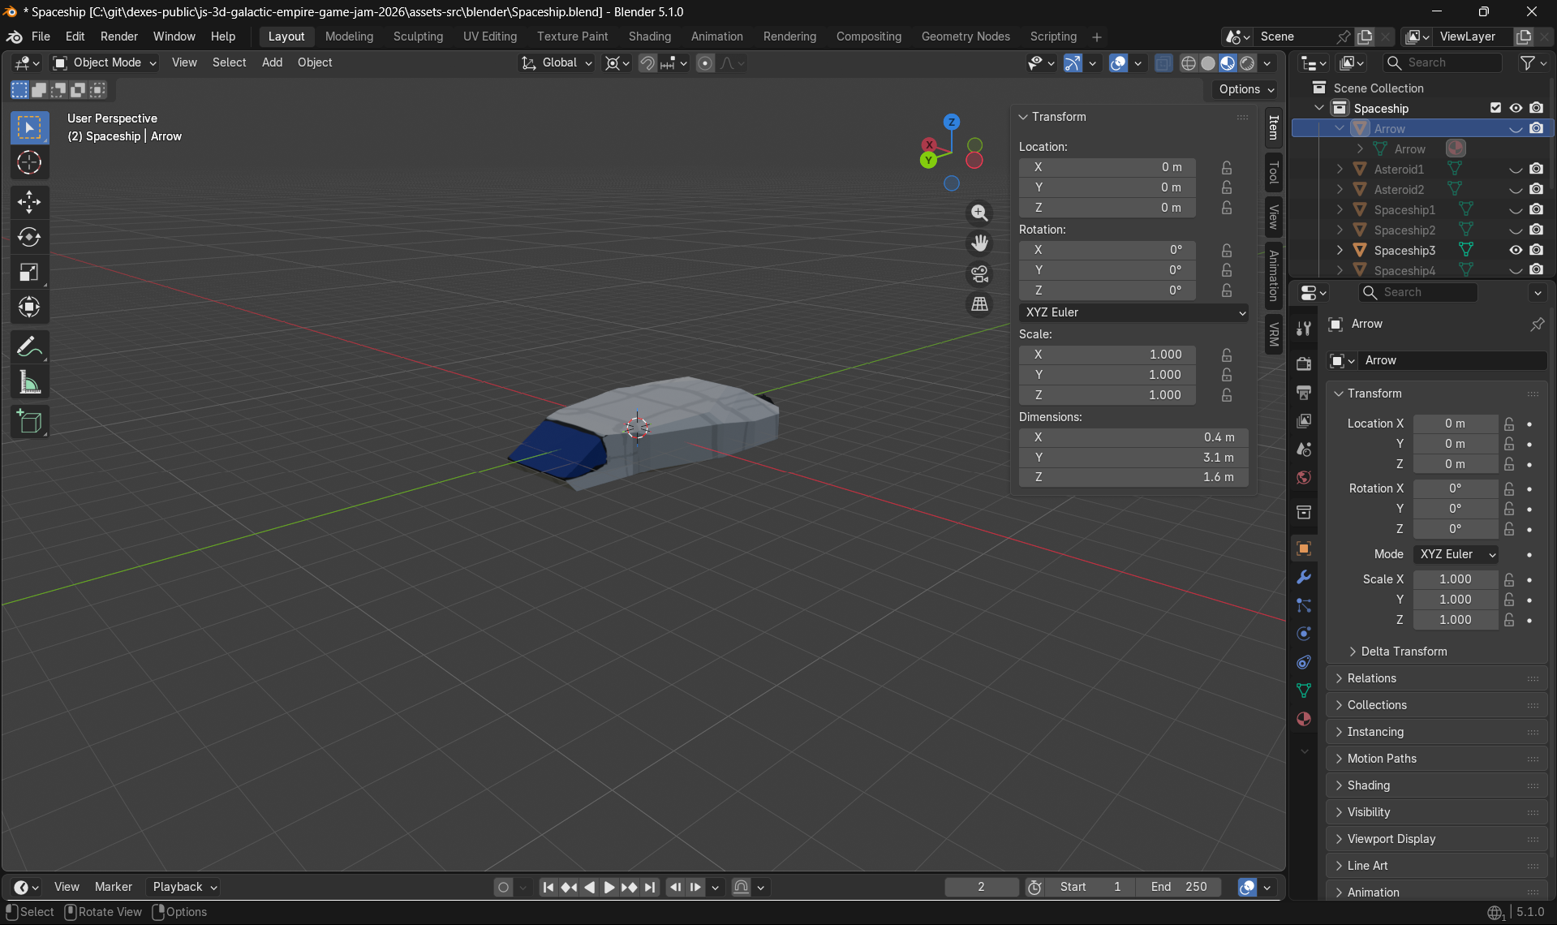Click the current frame field in timeline
The width and height of the screenshot is (1557, 925).
pyautogui.click(x=981, y=887)
